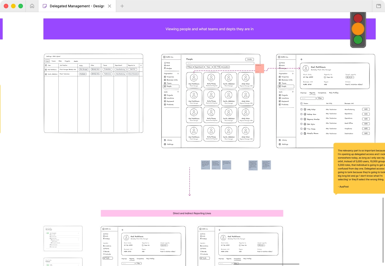The image size is (385, 266).
Task: Click Equipment icon in People list wireframe sidebar
Action: tap(165, 101)
